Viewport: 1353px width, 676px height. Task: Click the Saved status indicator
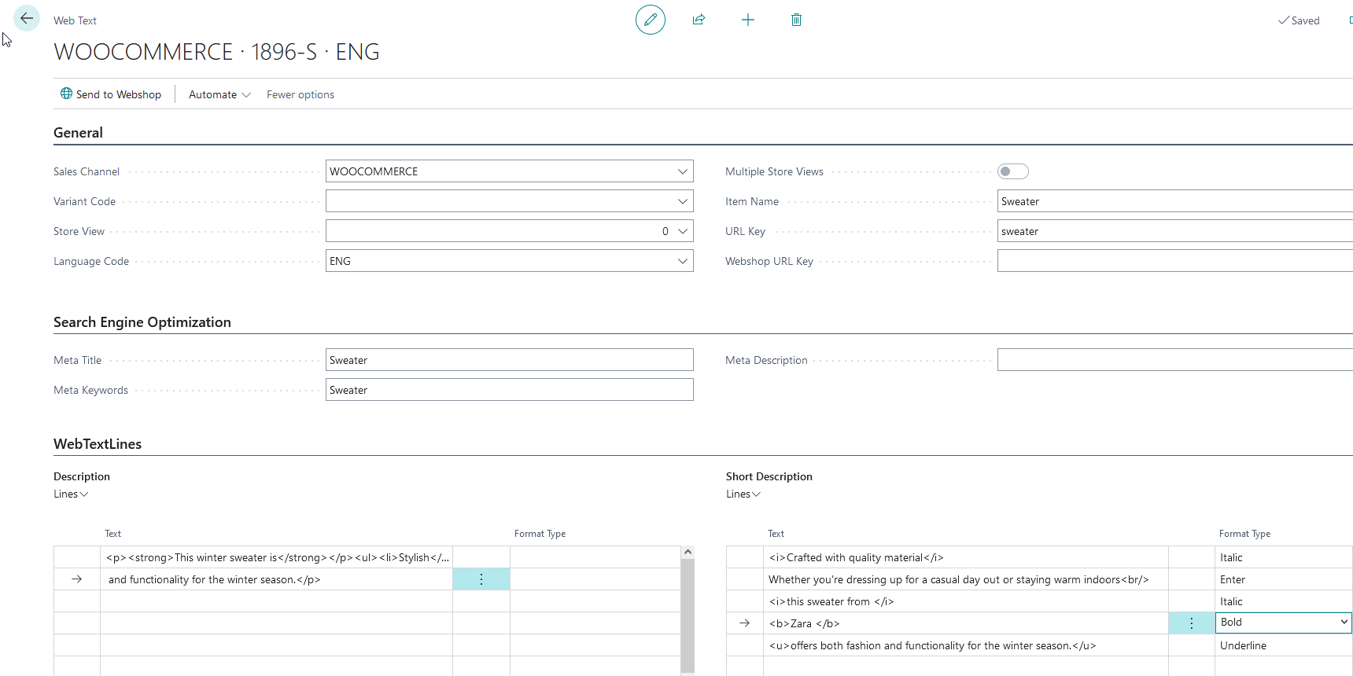(x=1299, y=20)
